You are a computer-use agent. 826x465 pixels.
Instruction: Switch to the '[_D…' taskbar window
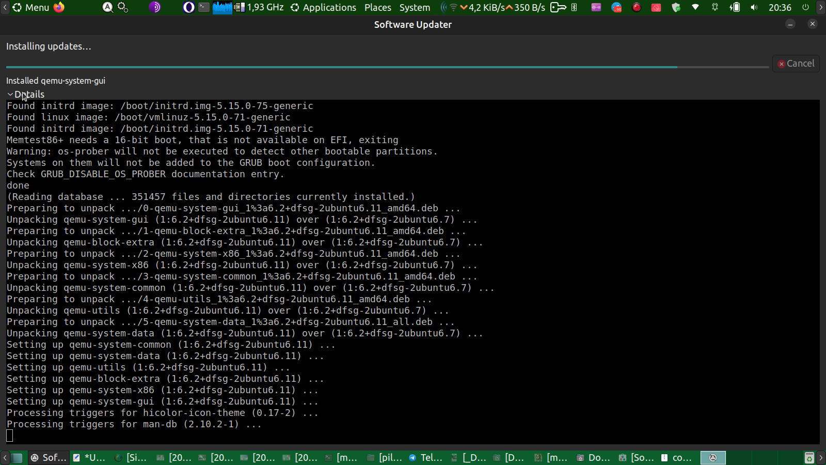[x=468, y=458]
